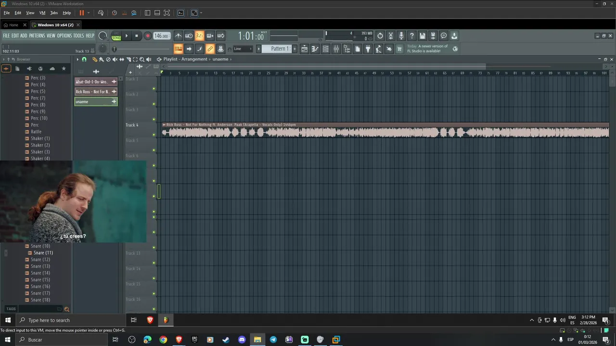The image size is (616, 346).
Task: Open the shopping cart content library icon
Action: (x=399, y=49)
